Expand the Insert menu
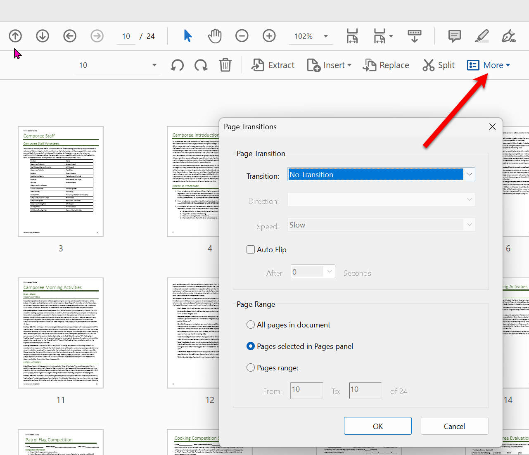The width and height of the screenshot is (529, 455). click(x=329, y=65)
